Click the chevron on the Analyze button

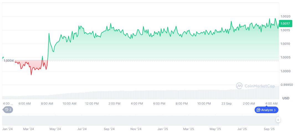pos(275,110)
